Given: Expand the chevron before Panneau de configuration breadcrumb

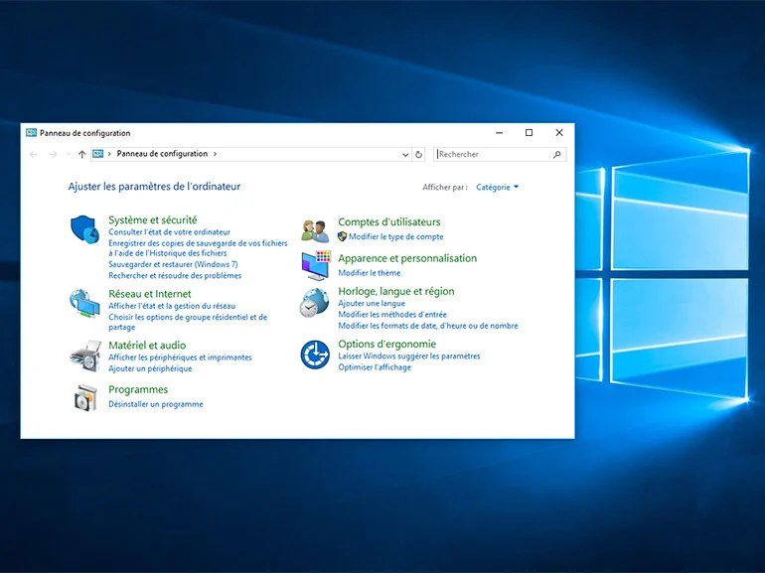Looking at the screenshot, I should pyautogui.click(x=109, y=154).
